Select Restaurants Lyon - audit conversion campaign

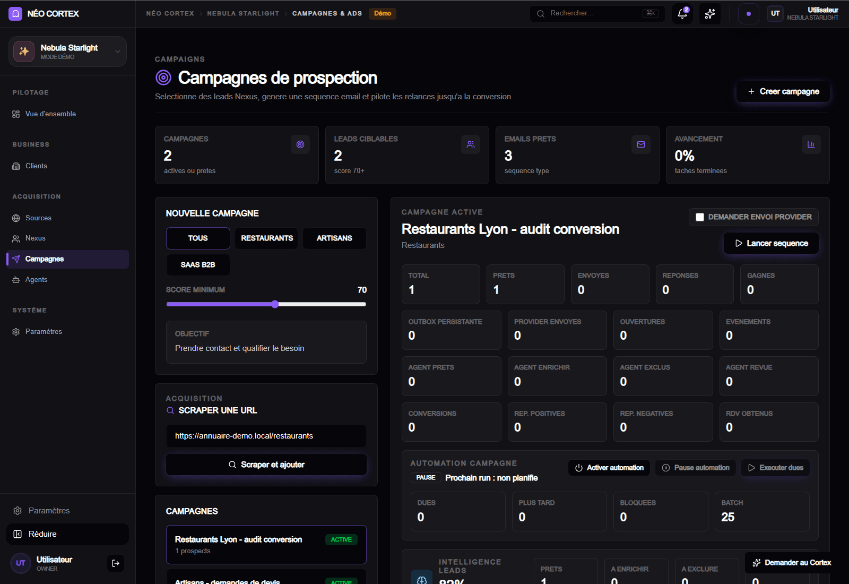[266, 545]
